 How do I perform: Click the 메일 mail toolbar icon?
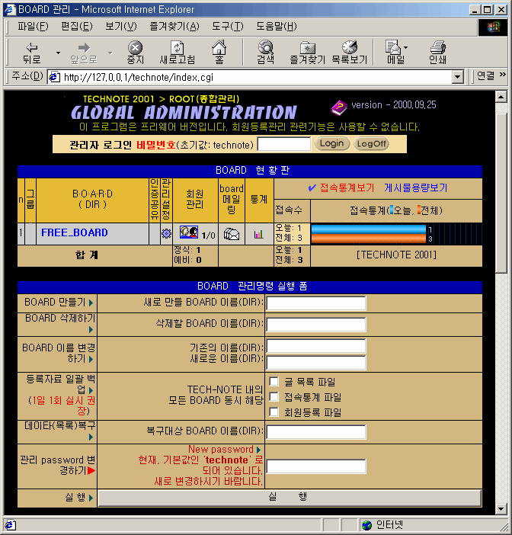click(x=392, y=47)
